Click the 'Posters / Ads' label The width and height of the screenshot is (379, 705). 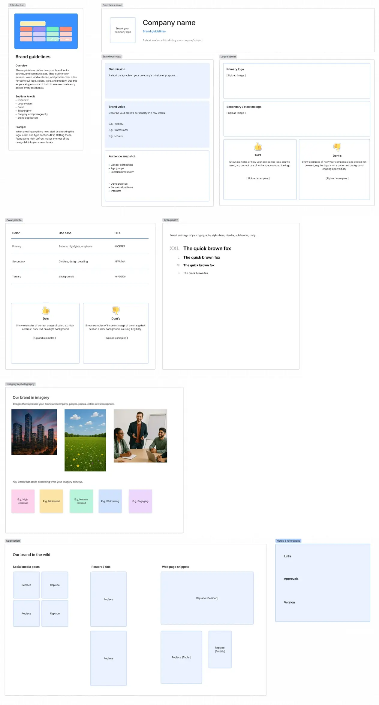click(101, 567)
